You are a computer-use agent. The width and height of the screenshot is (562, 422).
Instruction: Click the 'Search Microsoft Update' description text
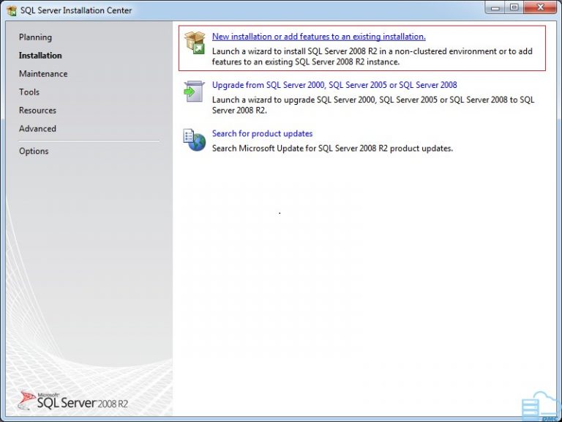(x=332, y=148)
